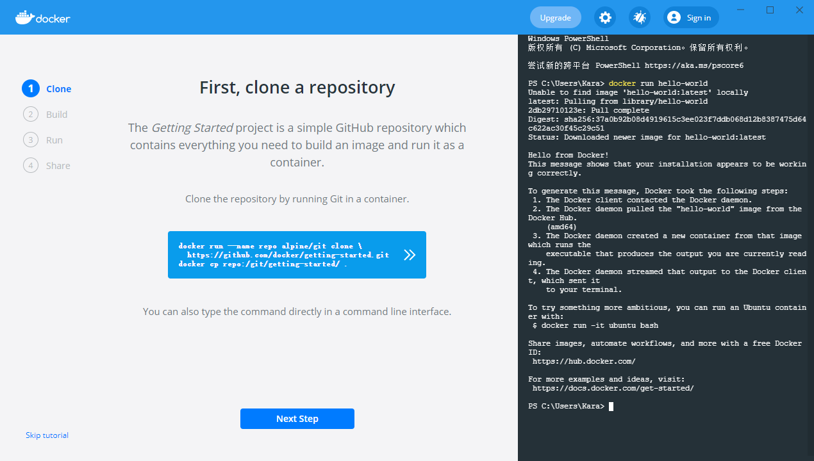Click the Sign in text label
This screenshot has height=461, width=814.
699,18
